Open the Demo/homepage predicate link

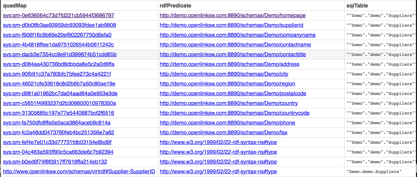coord(232,15)
